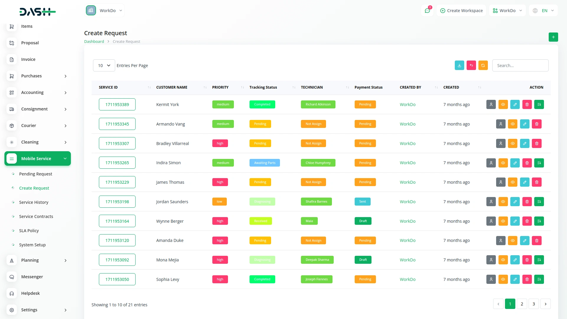The width and height of the screenshot is (567, 319).
Task: Assign technician for Armando Vang's request
Action: click(501, 124)
